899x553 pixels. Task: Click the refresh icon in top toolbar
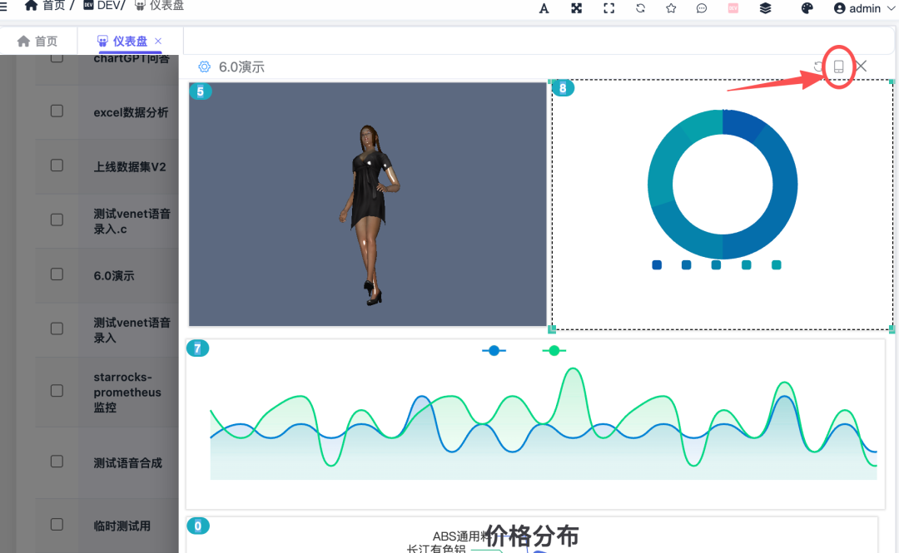[x=640, y=8]
